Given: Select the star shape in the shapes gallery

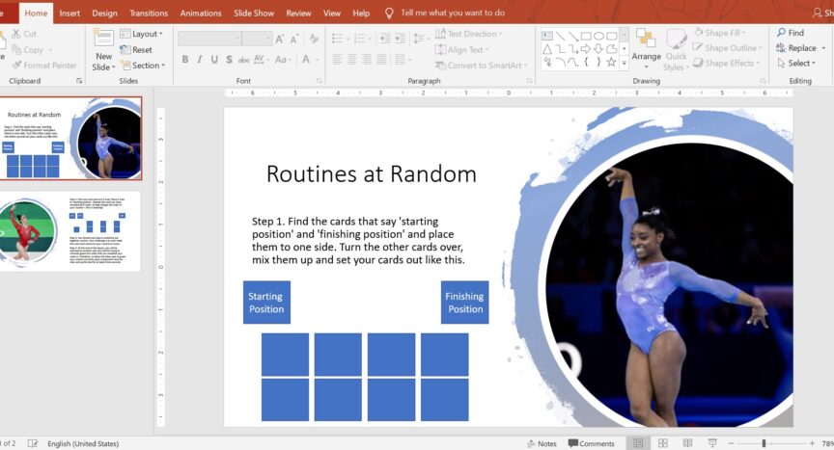Looking at the screenshot, I should tap(611, 63).
